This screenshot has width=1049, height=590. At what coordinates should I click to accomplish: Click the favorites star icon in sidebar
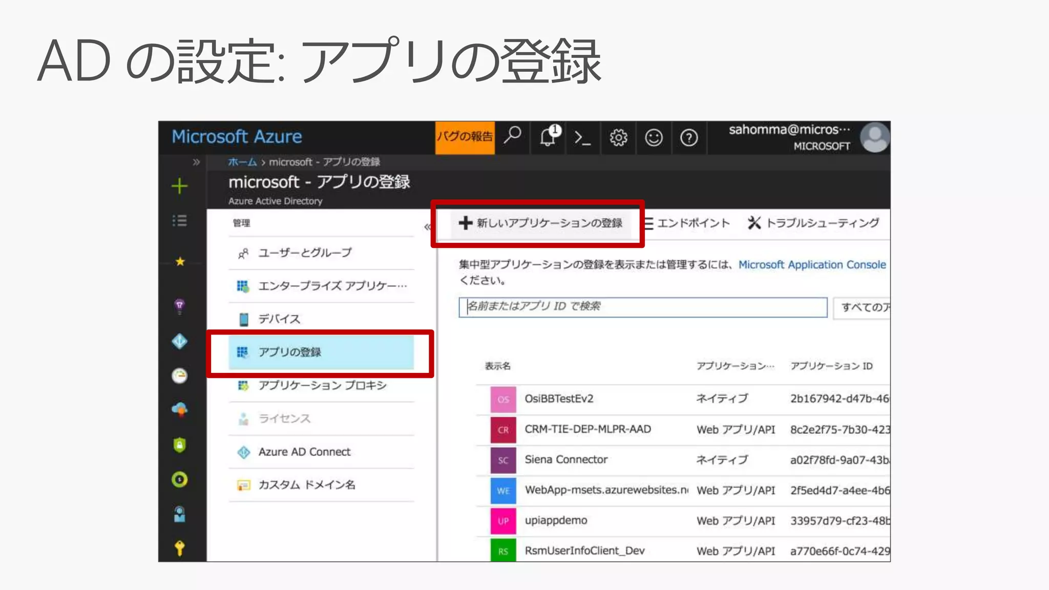180,262
